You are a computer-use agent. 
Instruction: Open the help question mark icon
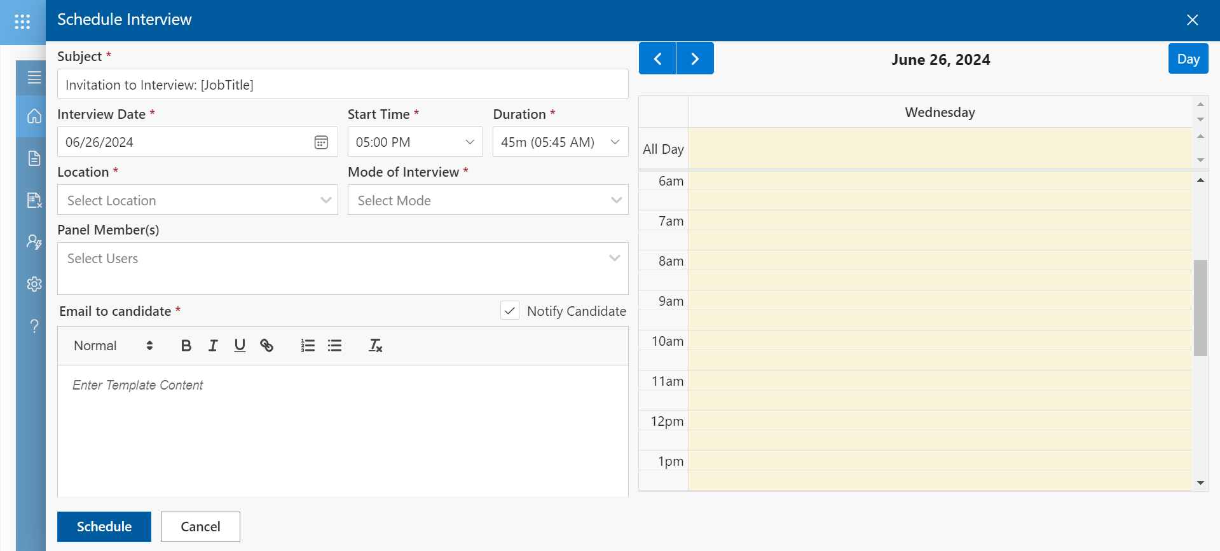(34, 326)
